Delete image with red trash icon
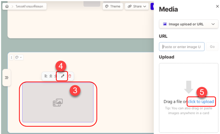Image resolution: width=220 pixels, height=134 pixels. coord(70,76)
